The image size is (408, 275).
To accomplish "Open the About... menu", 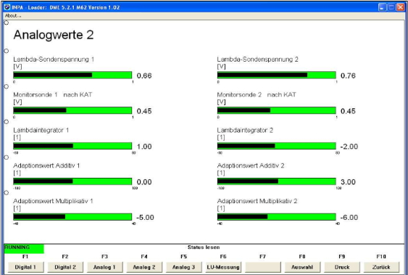I will pyautogui.click(x=13, y=16).
